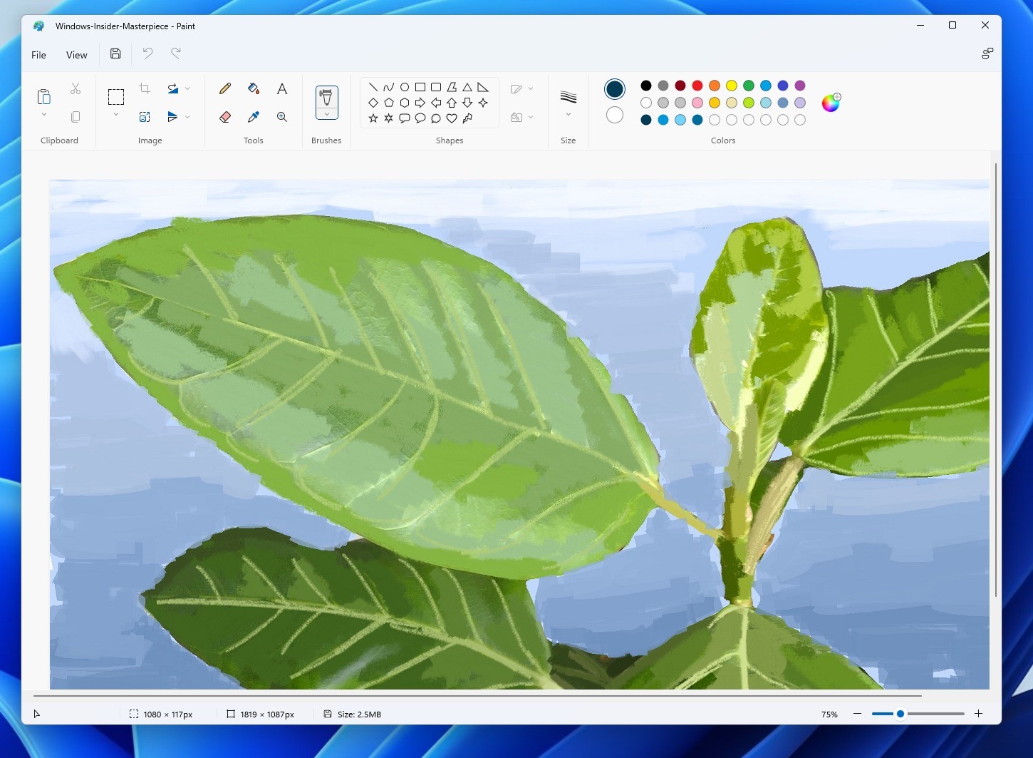Image resolution: width=1033 pixels, height=758 pixels.
Task: Select the Pencil tool
Action: tap(225, 88)
